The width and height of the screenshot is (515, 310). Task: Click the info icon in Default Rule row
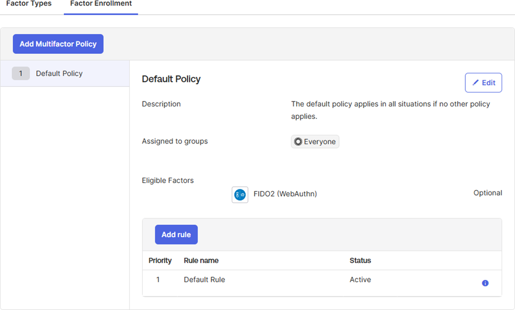(x=485, y=283)
